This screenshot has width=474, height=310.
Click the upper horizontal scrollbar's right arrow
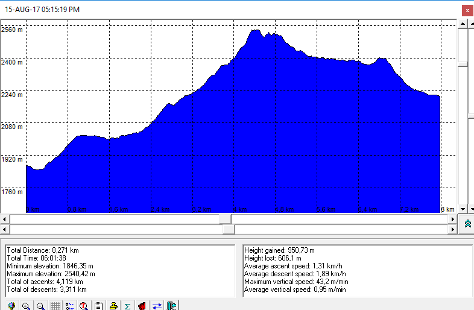(x=453, y=219)
